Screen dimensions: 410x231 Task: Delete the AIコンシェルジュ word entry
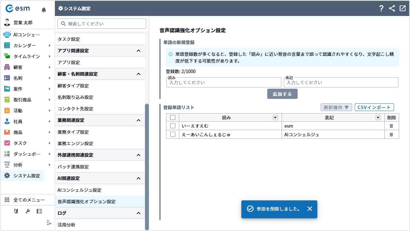[x=391, y=135]
